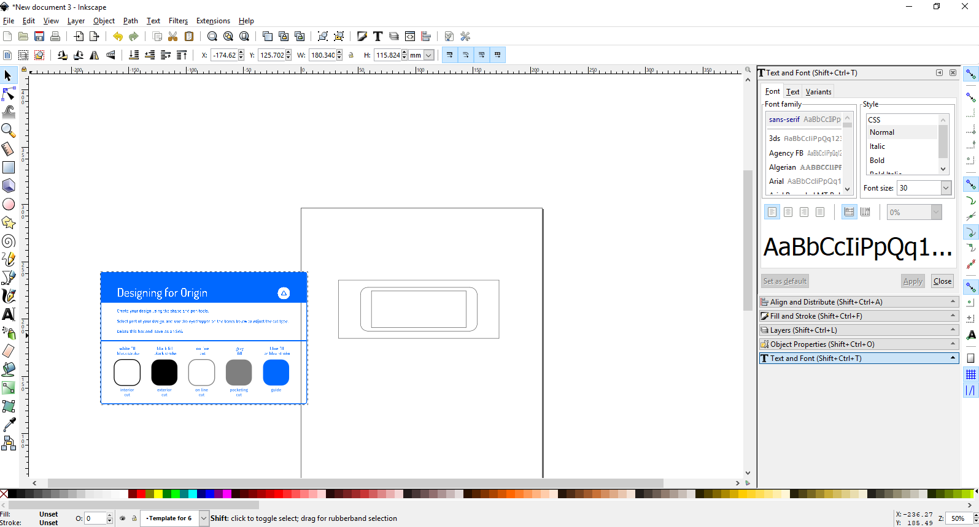Viewport: 979px width, 527px height.
Task: Click the Undo arrow icon
Action: pos(117,36)
